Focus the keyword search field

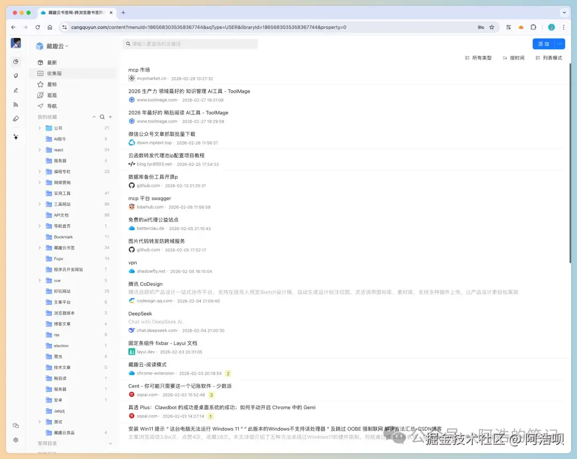(x=190, y=44)
